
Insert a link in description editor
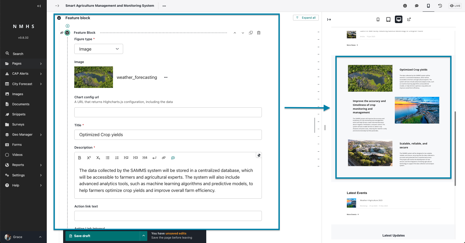tap(164, 158)
